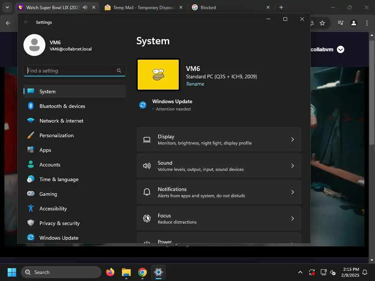375x281 pixels.
Task: Click the Sound speaker icon
Action: [x=147, y=166]
